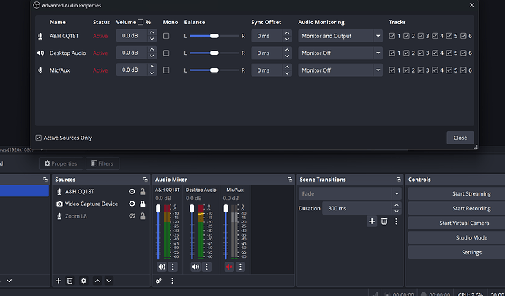Open Settings from Controls
The width and height of the screenshot is (505, 296).
coord(471,252)
